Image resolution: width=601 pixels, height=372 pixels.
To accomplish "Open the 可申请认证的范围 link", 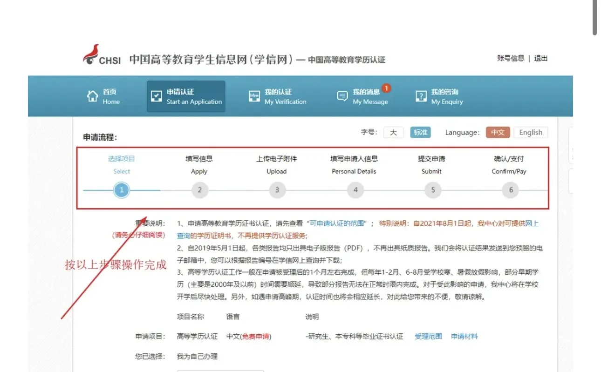I will click(x=338, y=223).
